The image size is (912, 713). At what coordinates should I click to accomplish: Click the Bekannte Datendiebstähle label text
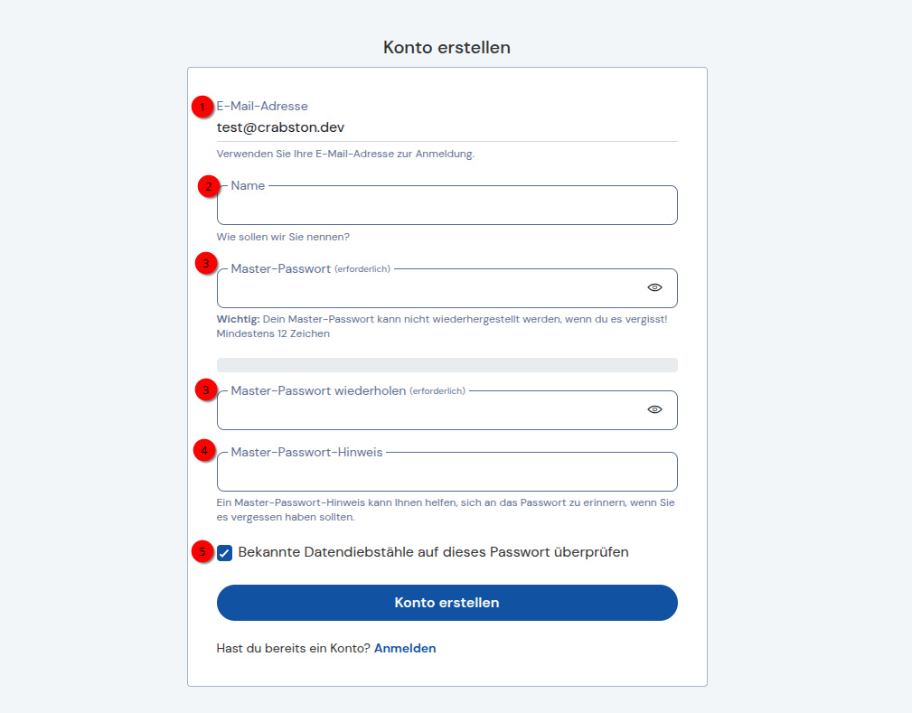(x=433, y=552)
